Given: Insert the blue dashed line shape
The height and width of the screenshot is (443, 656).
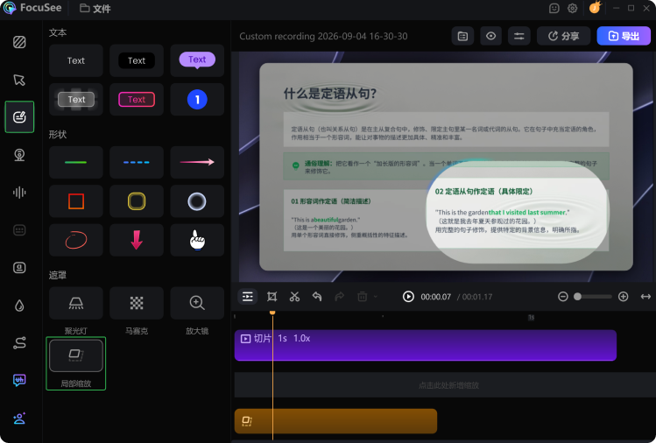Looking at the screenshot, I should tap(137, 162).
